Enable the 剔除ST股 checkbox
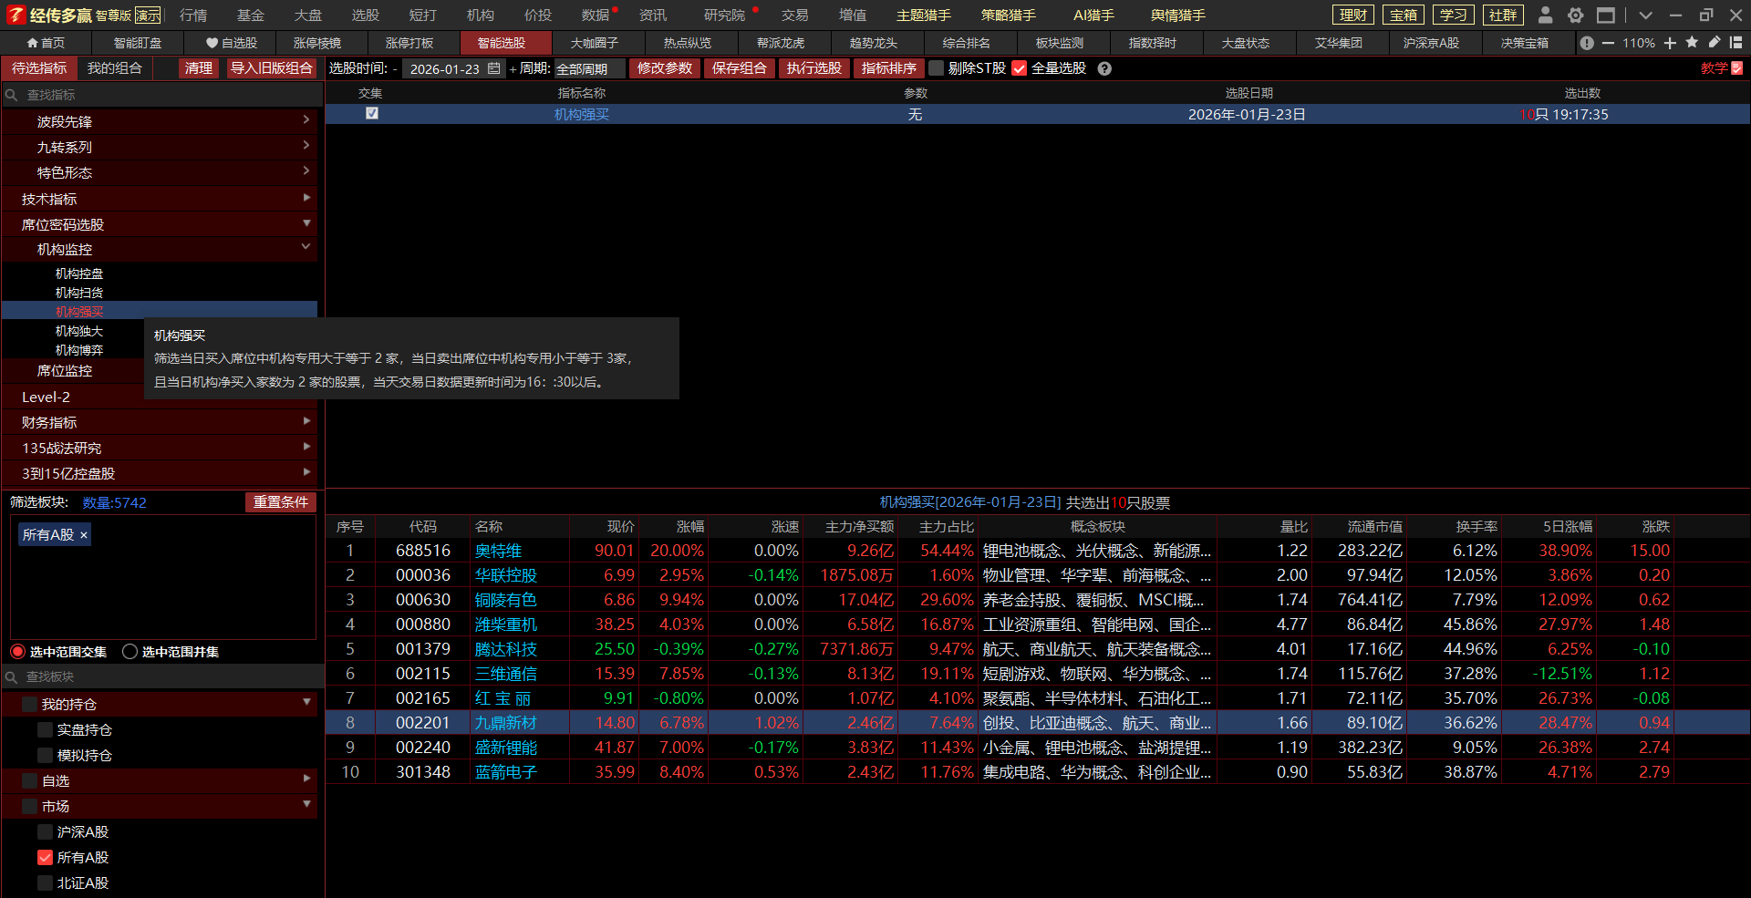Viewport: 1751px width, 898px height. [936, 68]
